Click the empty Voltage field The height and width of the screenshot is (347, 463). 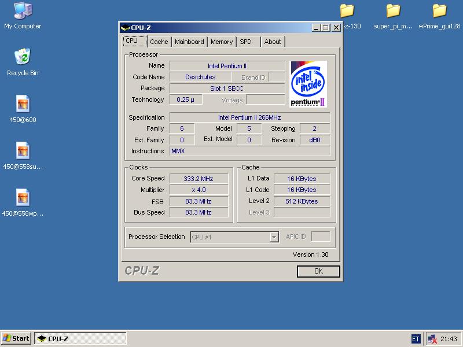pos(266,99)
